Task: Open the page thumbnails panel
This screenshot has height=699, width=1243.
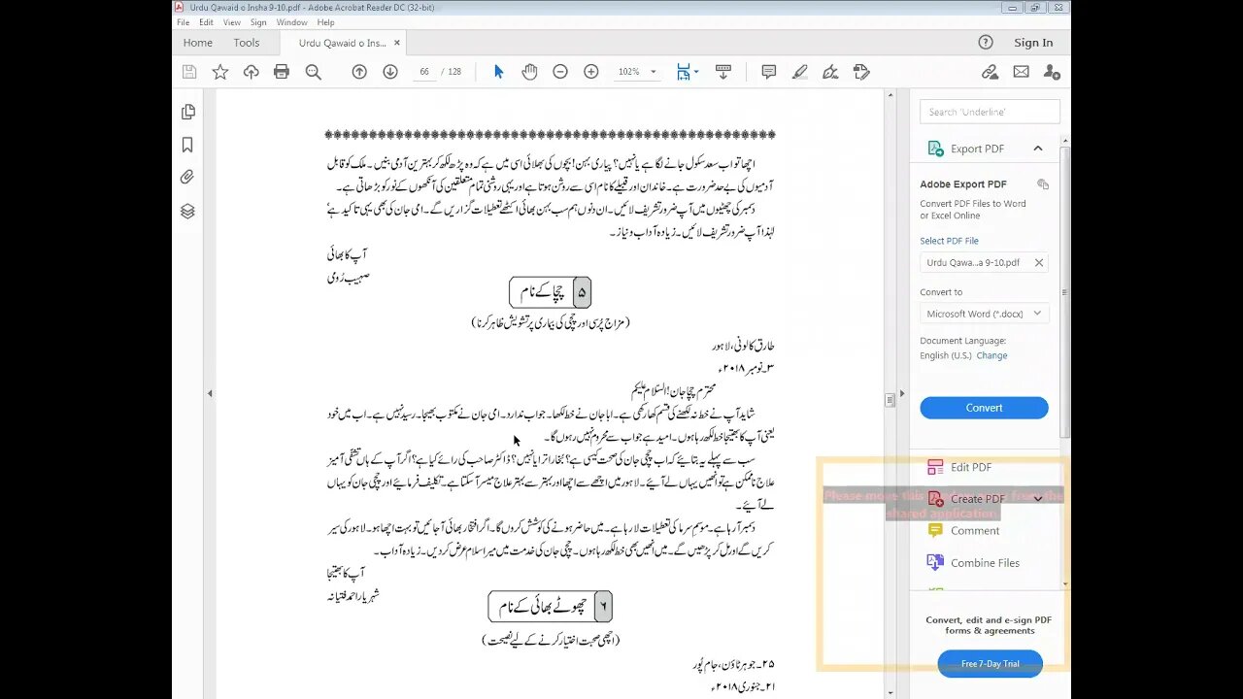Action: [187, 113]
